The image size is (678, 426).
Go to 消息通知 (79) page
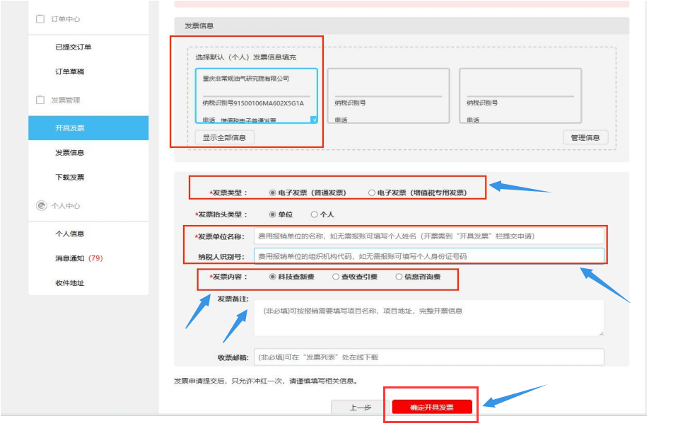coord(78,258)
